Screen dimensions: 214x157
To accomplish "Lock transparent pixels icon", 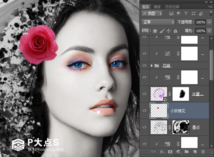I will (x=155, y=31).
